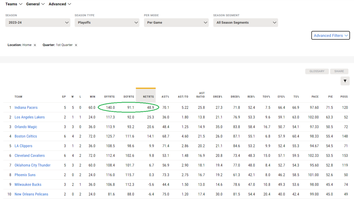The width and height of the screenshot is (354, 199).
Task: Select Orlando Magic NETRTG value 20.6
Action: click(150, 127)
